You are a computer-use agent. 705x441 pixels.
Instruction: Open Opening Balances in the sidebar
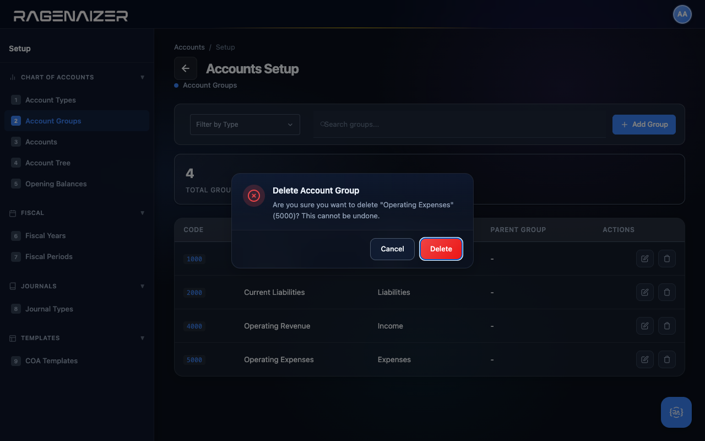77,184
